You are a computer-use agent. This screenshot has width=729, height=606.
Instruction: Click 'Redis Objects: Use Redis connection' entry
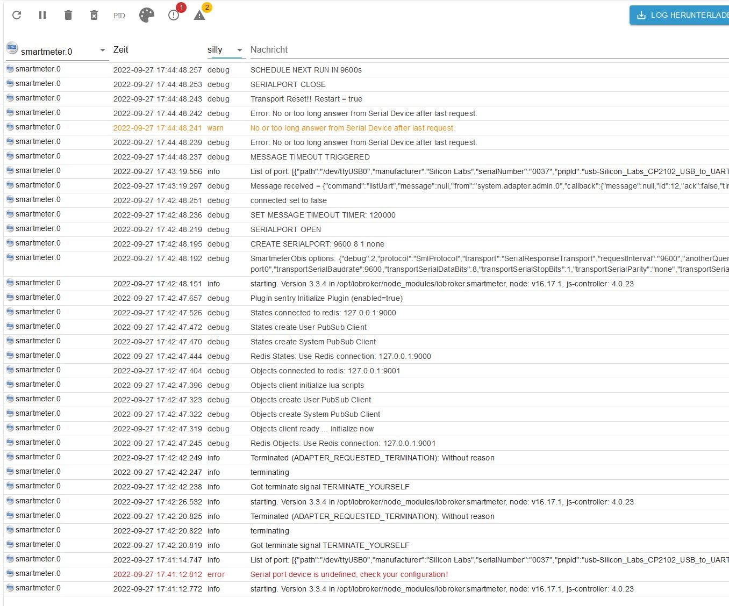click(343, 443)
